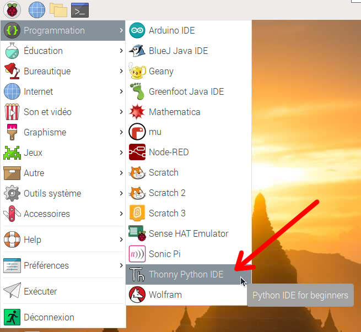Launch Scratch 3
361x332 pixels.
[x=188, y=213]
